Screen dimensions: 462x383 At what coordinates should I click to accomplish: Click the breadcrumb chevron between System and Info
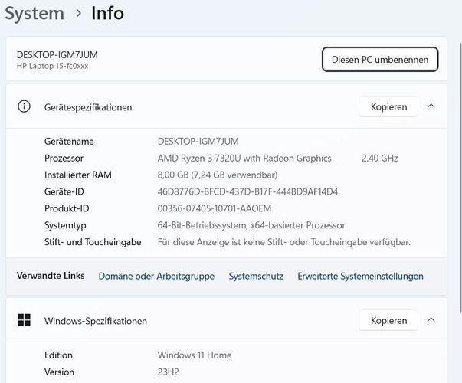pyautogui.click(x=78, y=13)
